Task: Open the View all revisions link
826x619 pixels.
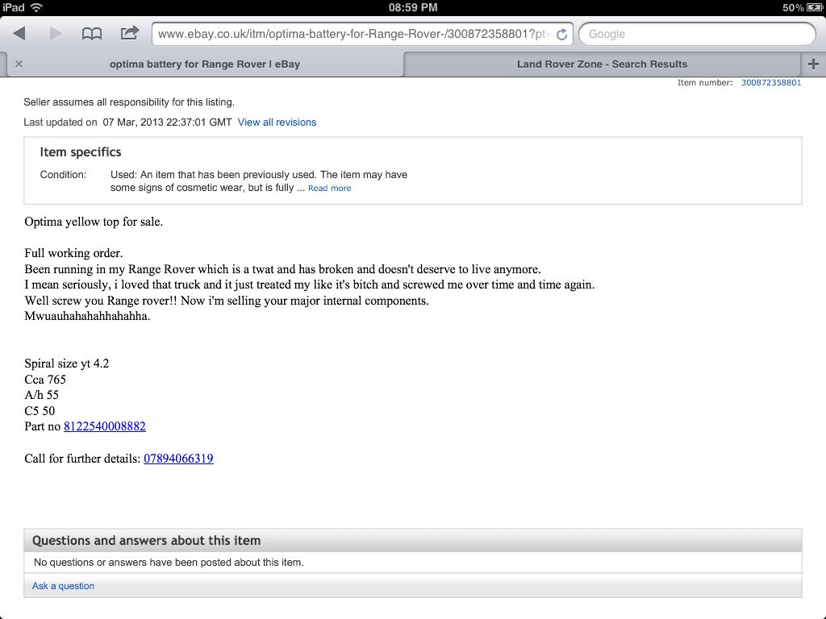Action: click(277, 123)
